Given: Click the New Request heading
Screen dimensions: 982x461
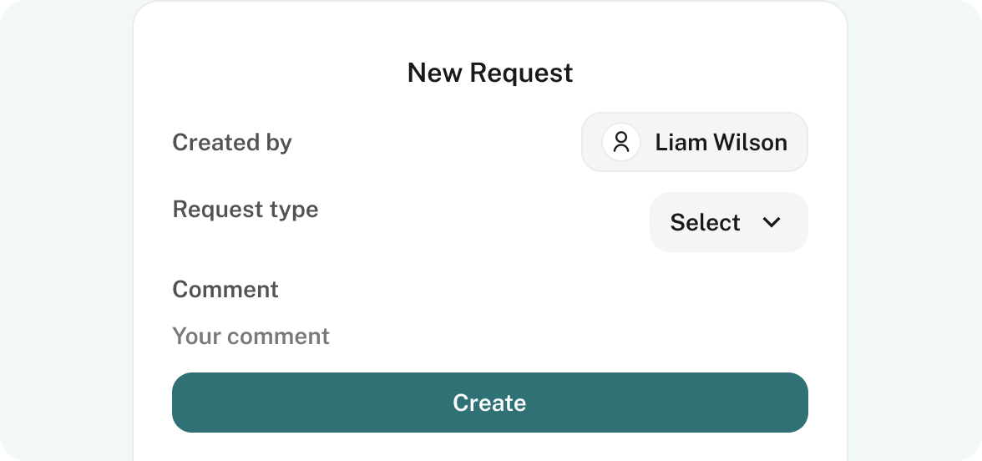Looking at the screenshot, I should [x=489, y=73].
